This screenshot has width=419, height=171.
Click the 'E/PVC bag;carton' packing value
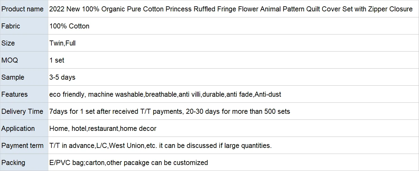coord(129,163)
